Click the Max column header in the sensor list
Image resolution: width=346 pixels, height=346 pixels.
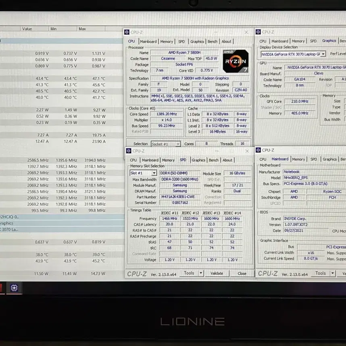pyautogui.click(x=91, y=29)
